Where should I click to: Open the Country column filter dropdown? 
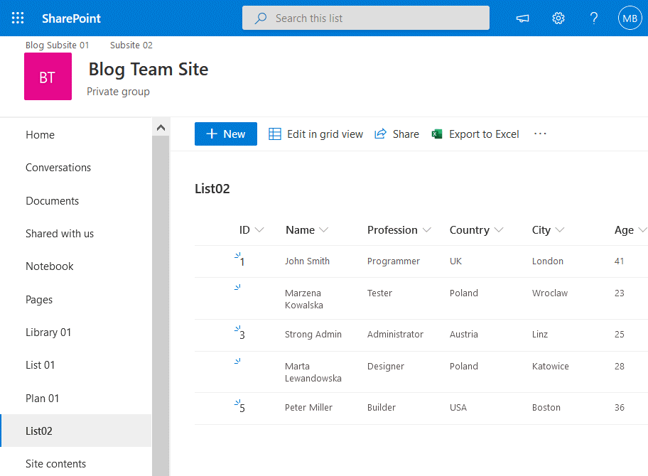tap(498, 229)
